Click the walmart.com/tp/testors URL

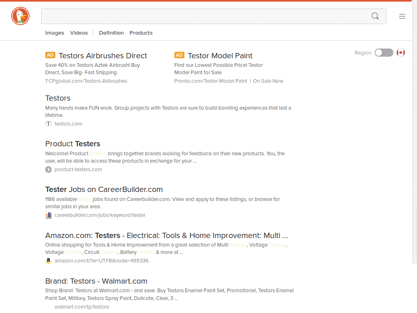(x=81, y=307)
